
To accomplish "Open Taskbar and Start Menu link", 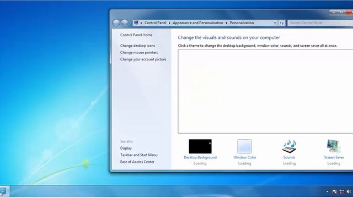I will 138,155.
